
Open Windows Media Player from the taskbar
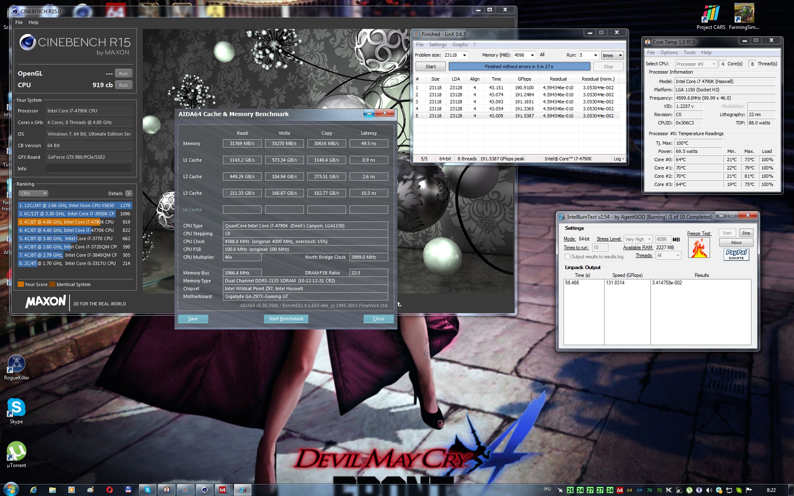click(x=72, y=490)
